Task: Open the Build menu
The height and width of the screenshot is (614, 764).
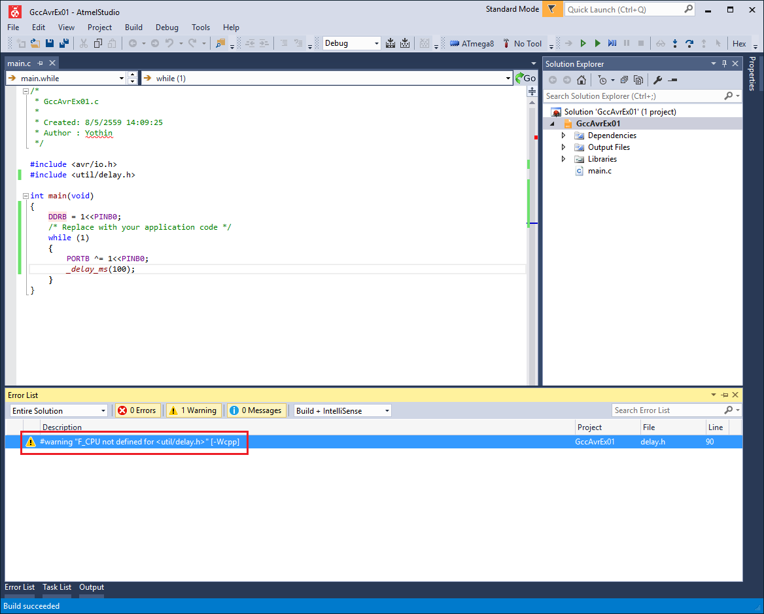Action: coord(133,27)
